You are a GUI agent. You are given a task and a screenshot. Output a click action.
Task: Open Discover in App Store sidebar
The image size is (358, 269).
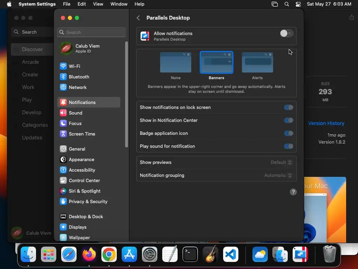pyautogui.click(x=33, y=49)
